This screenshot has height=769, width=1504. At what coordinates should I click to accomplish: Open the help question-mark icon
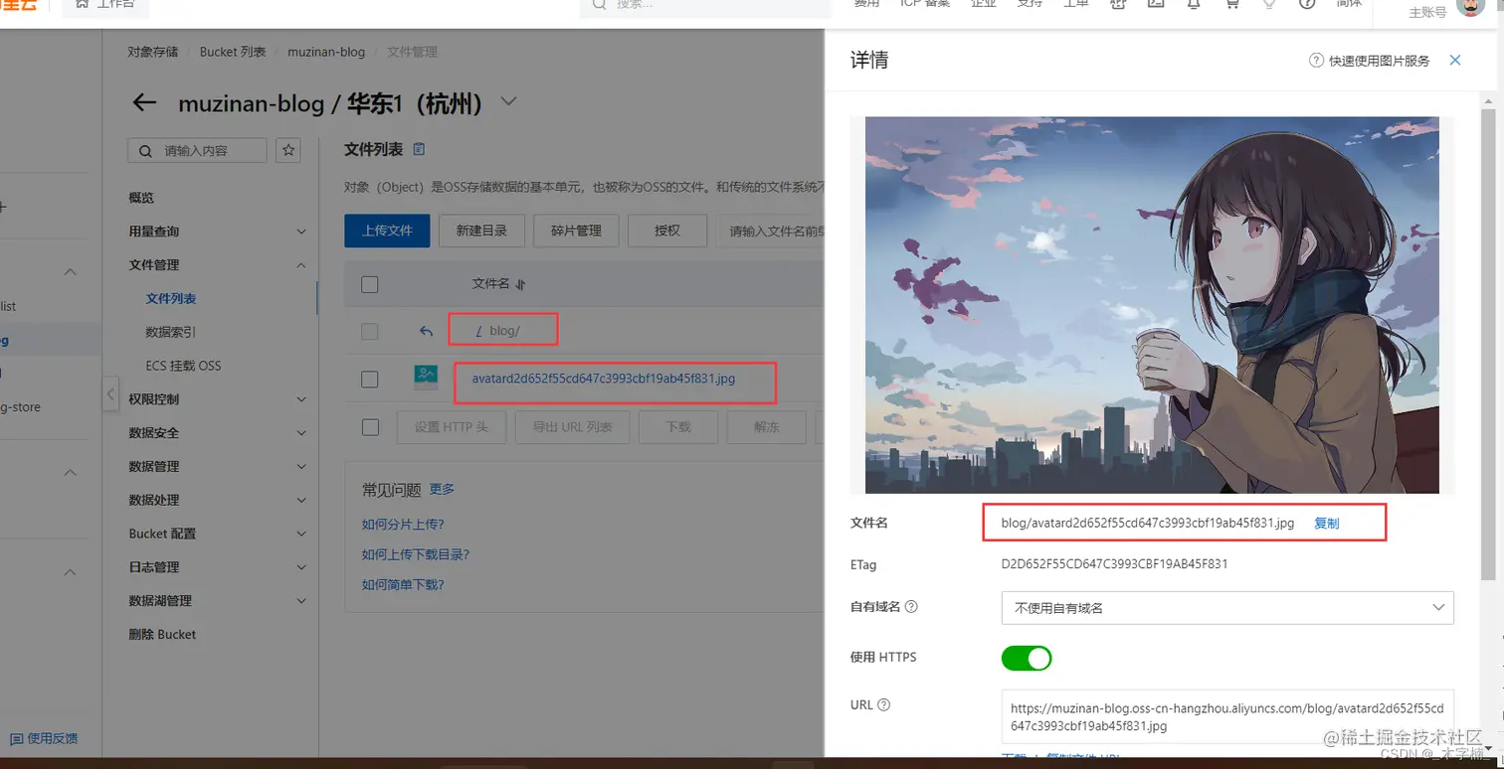[x=1307, y=5]
